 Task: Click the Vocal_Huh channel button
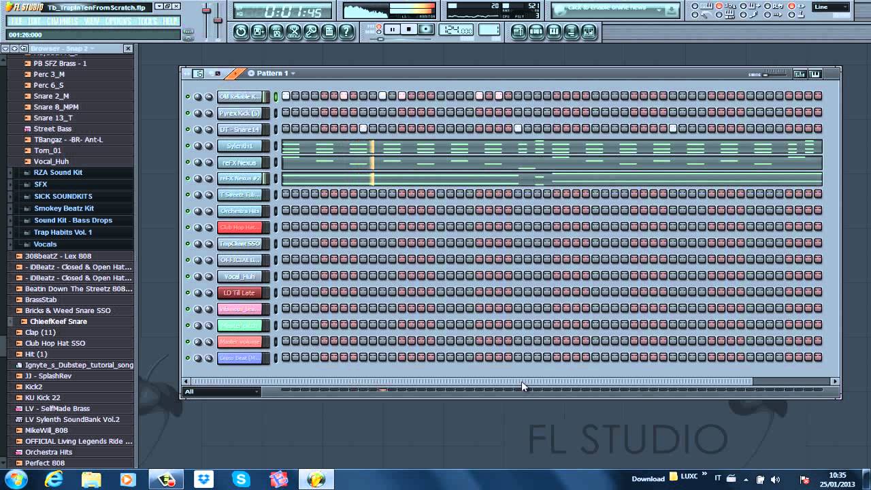coord(240,276)
